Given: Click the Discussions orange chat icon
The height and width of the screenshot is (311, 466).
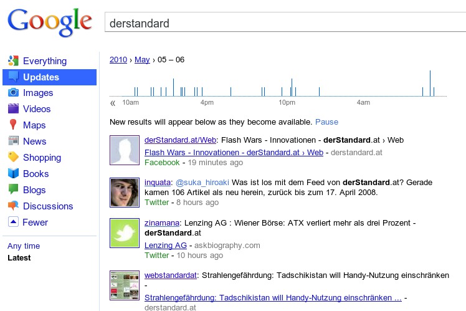Looking at the screenshot, I should 13,206.
